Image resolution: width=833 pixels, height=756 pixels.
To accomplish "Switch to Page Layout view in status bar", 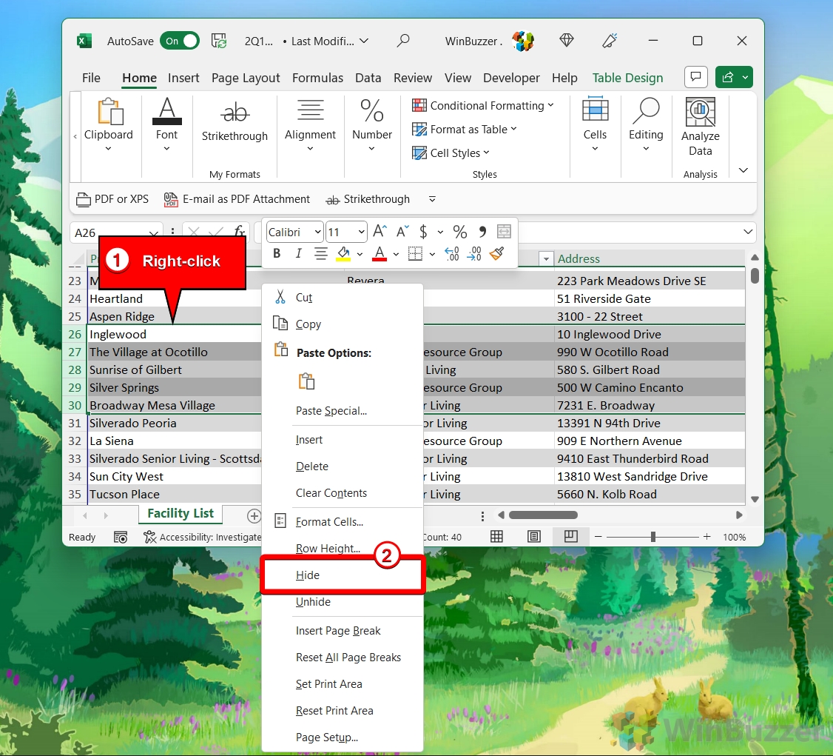I will [x=533, y=537].
